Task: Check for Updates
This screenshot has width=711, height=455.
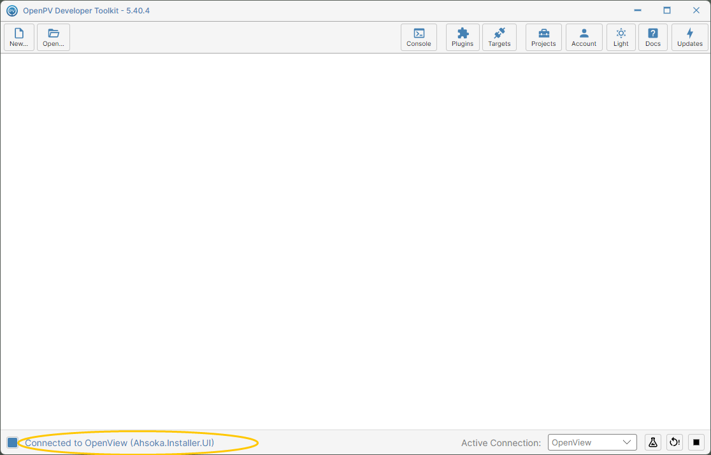Action: point(690,37)
